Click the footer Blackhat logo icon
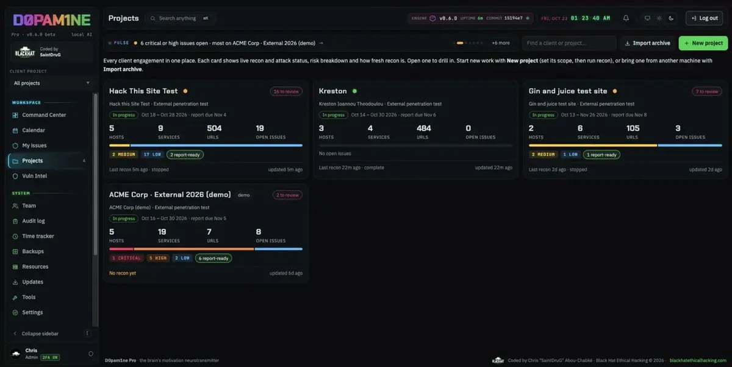Screen dimensions: 732x367 point(498,360)
